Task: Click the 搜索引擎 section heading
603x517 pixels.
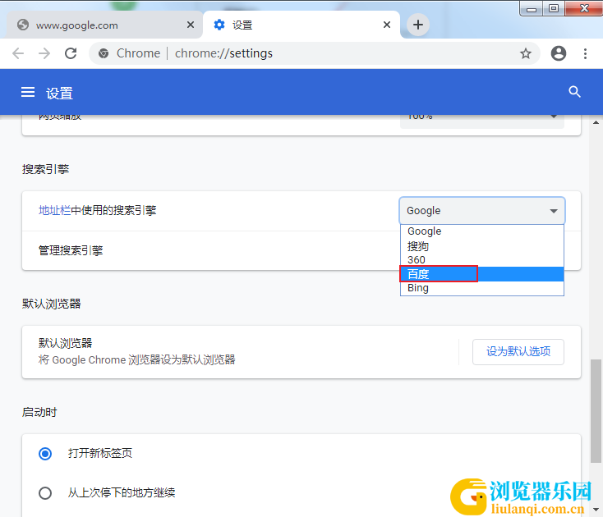Action: [x=45, y=169]
